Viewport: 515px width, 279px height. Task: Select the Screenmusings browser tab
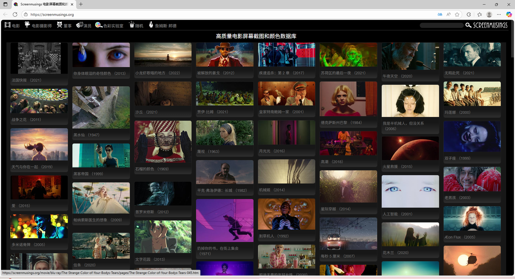[x=44, y=4]
